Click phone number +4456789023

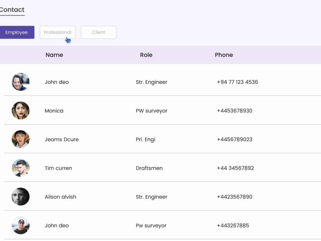(x=235, y=139)
